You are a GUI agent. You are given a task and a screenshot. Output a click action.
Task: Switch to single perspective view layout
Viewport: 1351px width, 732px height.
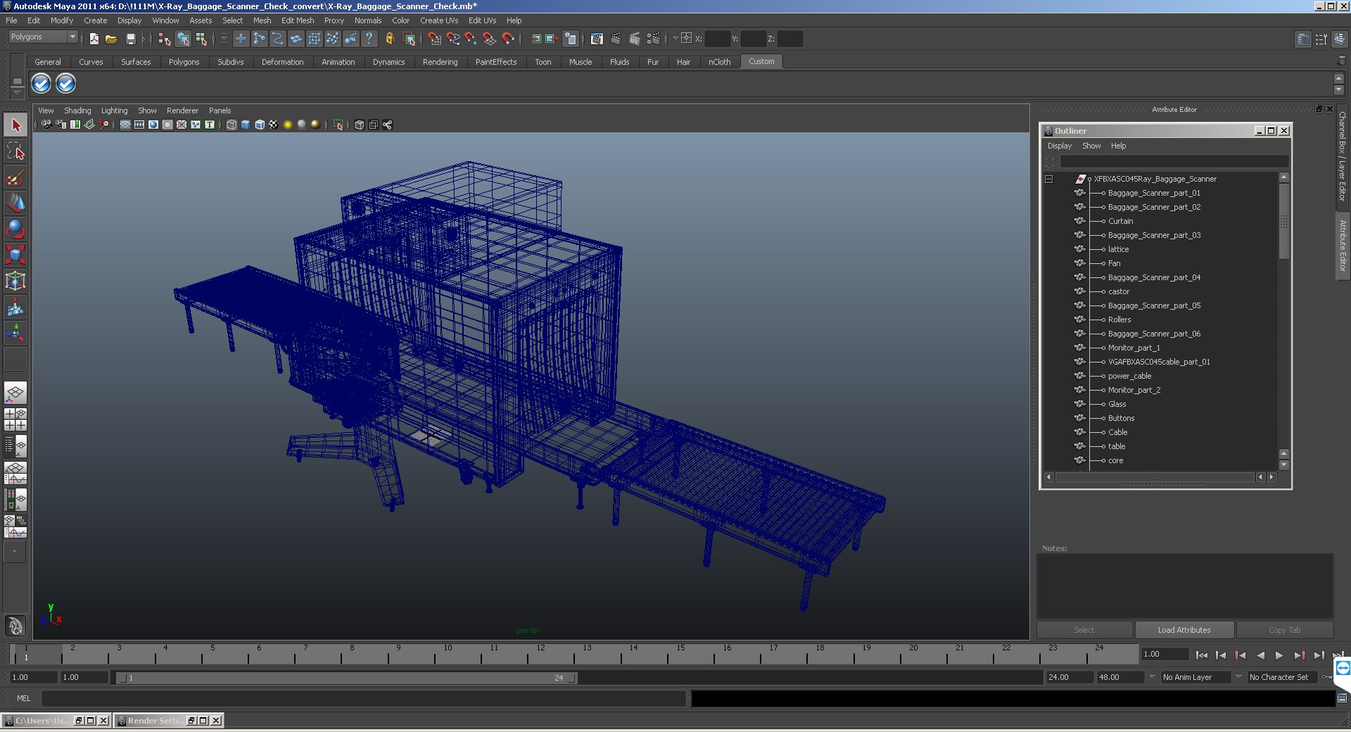15,393
